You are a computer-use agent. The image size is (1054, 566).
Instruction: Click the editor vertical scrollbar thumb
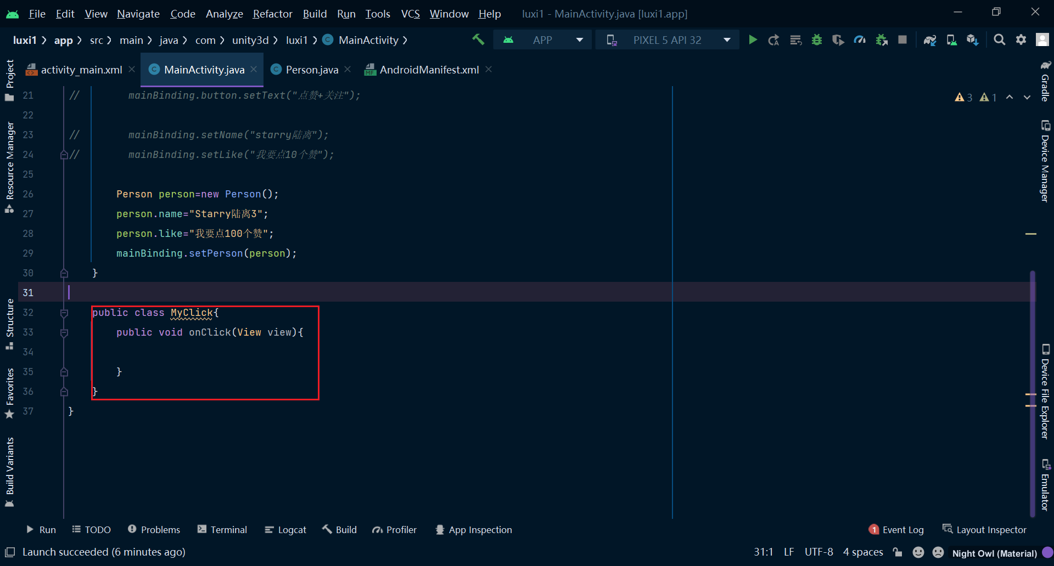click(1033, 393)
